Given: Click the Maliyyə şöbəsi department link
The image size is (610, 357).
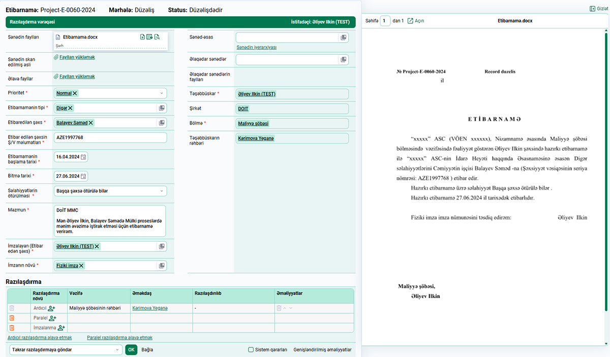Looking at the screenshot, I should [x=253, y=123].
